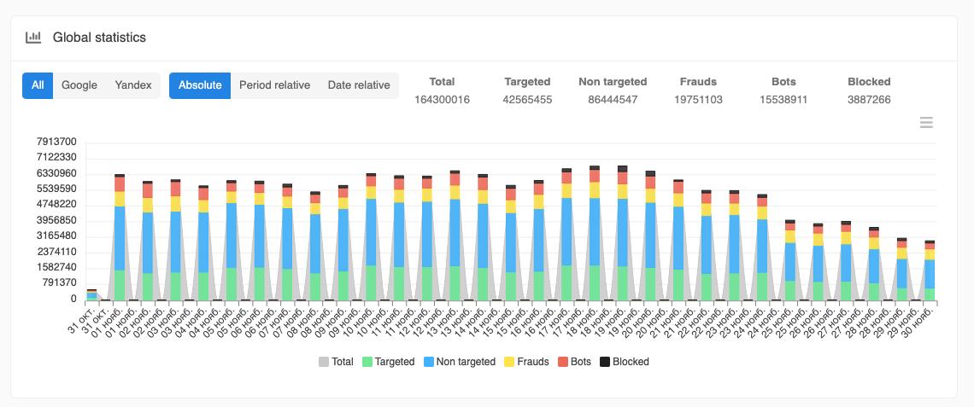Toggle the black Blocked legend swatch

(604, 362)
